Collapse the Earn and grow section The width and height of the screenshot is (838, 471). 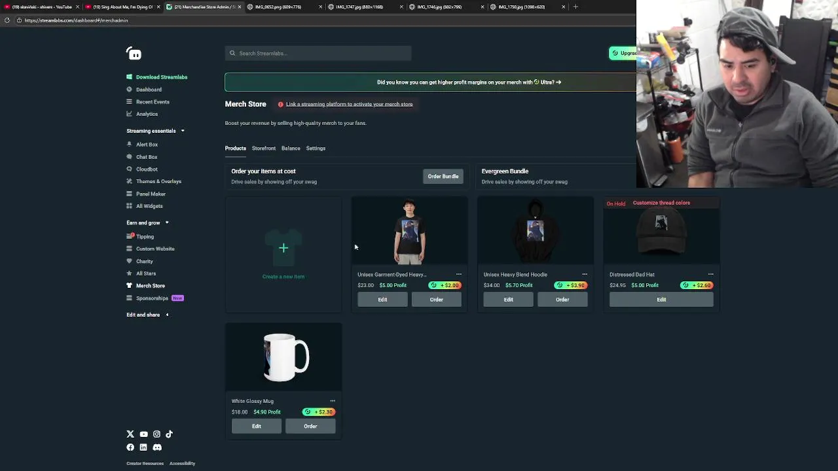[x=167, y=223]
